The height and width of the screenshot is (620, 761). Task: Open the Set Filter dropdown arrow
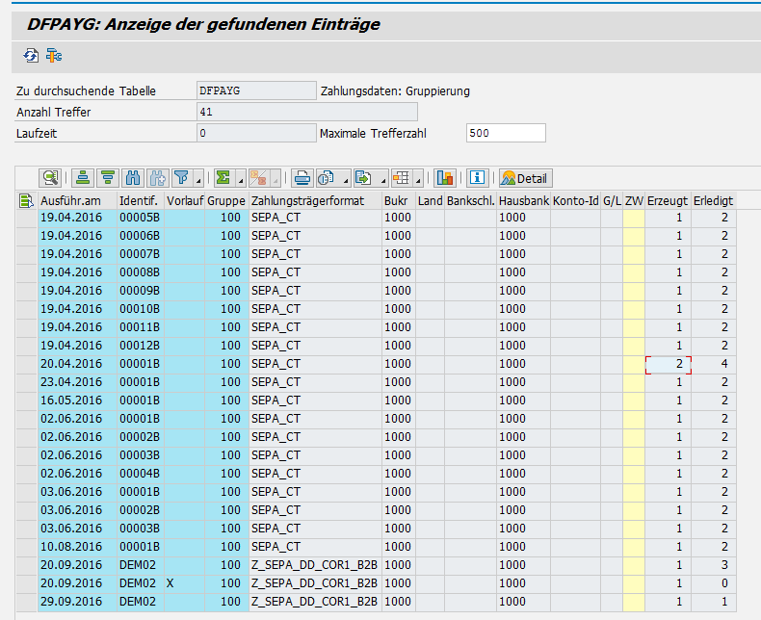198,180
